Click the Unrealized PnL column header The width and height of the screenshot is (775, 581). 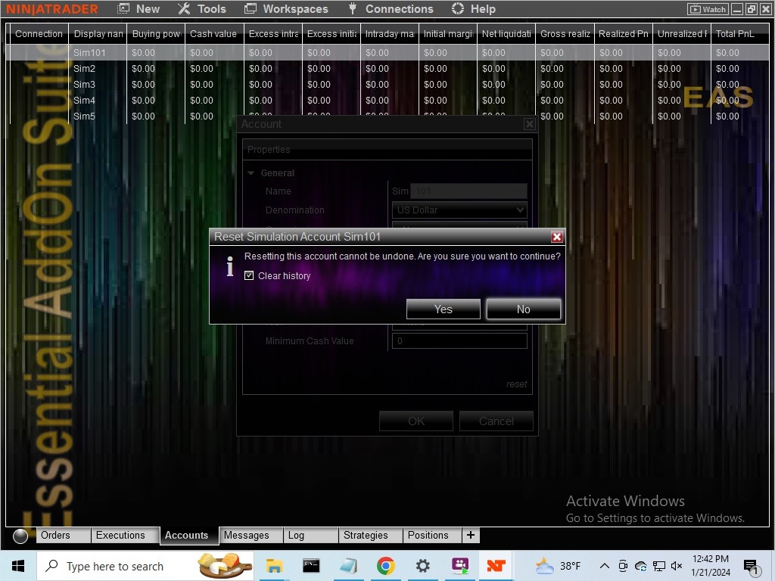pyautogui.click(x=682, y=33)
